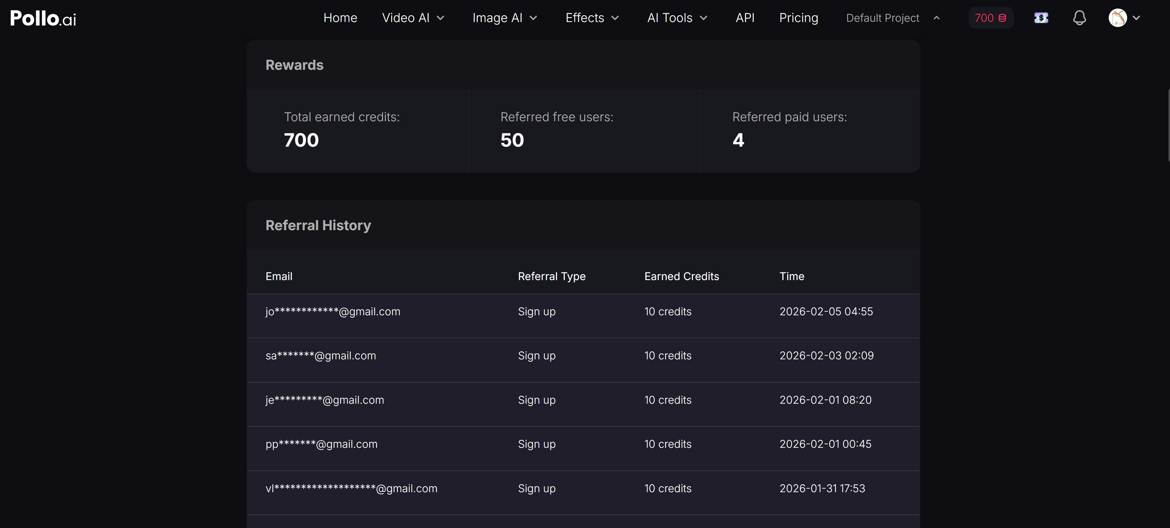Go to the Home menu item
The width and height of the screenshot is (1170, 528).
pyautogui.click(x=340, y=18)
